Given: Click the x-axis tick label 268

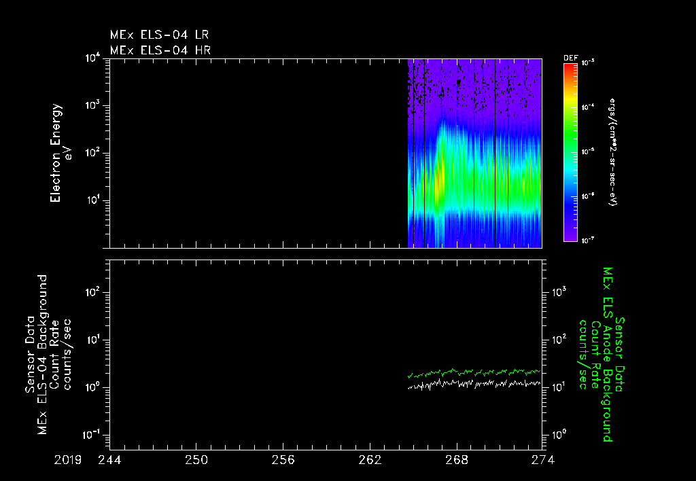Looking at the screenshot, I should [457, 460].
